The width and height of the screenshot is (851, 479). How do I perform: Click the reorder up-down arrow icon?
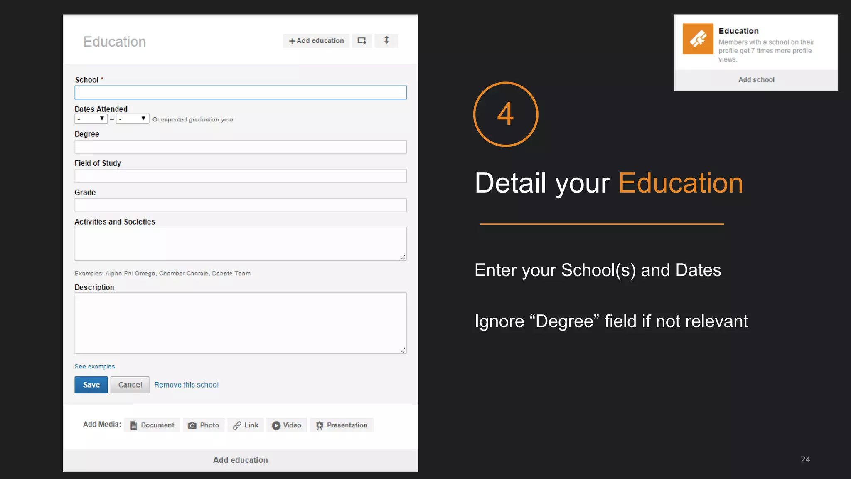click(x=386, y=40)
